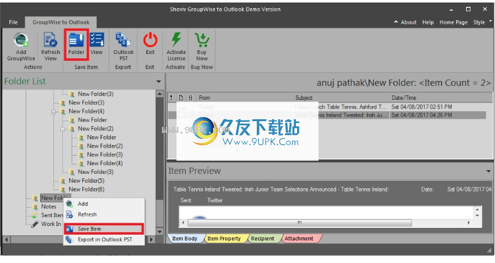Collapse the New Folder(4) tree node
This screenshot has height=263, width=495.
[53, 112]
